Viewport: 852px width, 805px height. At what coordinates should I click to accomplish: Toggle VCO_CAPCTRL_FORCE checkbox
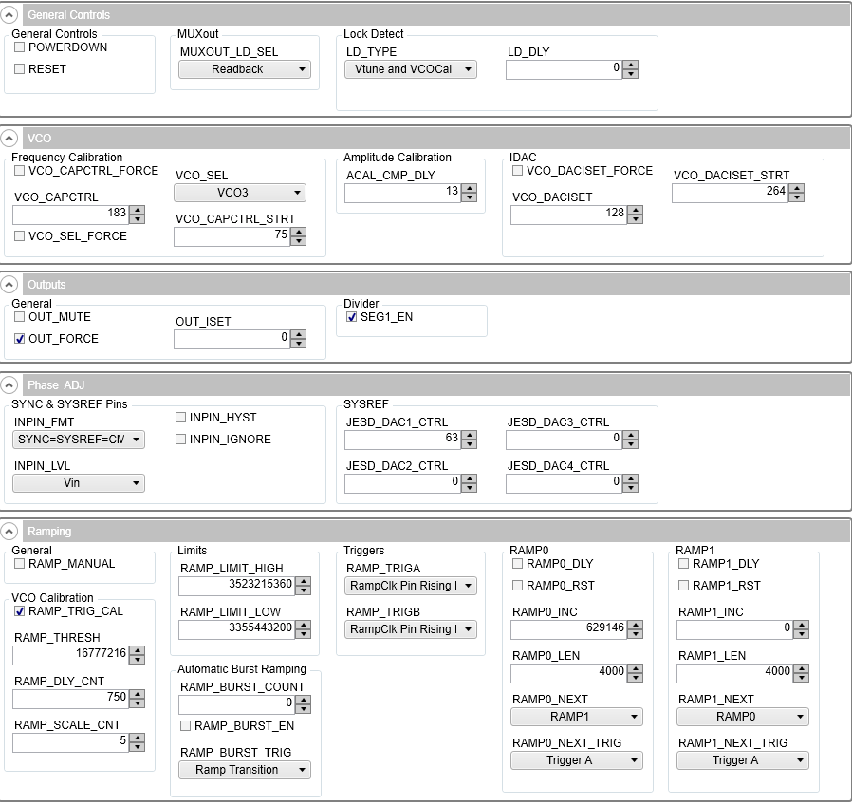(20, 171)
